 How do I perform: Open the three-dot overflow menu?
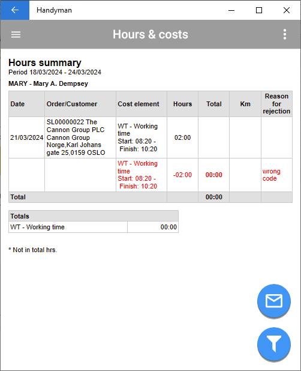(x=285, y=35)
